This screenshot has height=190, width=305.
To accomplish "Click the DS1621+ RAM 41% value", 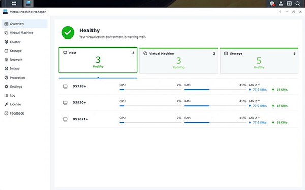I will pos(242,118).
